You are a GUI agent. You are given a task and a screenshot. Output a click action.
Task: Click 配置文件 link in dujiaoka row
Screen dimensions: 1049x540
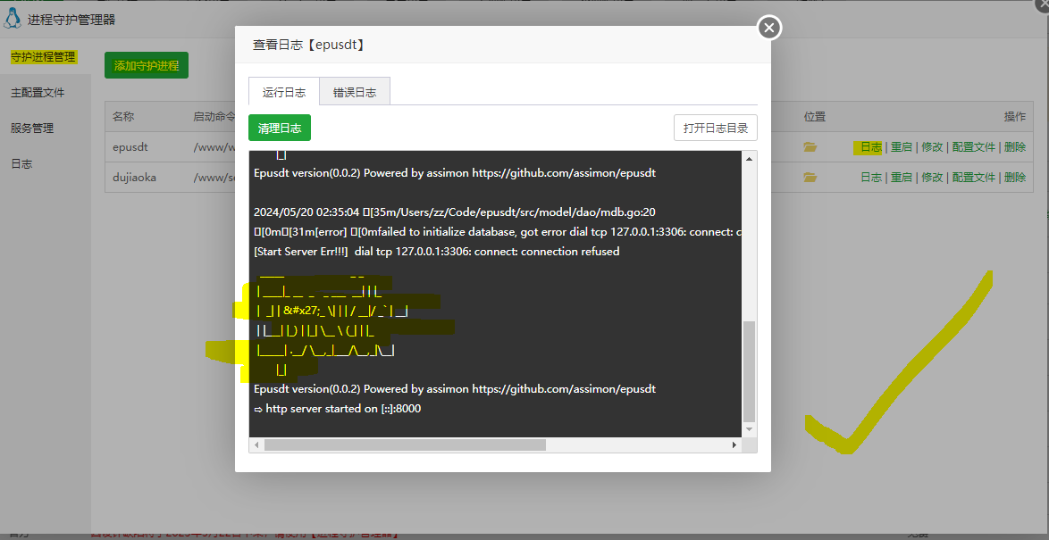pos(973,177)
